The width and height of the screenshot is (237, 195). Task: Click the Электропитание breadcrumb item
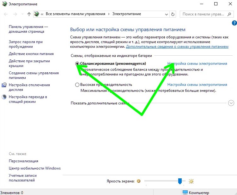pos(127,14)
